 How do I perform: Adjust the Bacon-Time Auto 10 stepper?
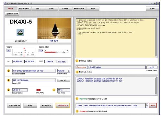click(x=69, y=71)
